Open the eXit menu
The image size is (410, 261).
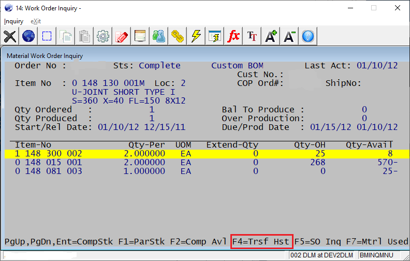click(x=36, y=21)
